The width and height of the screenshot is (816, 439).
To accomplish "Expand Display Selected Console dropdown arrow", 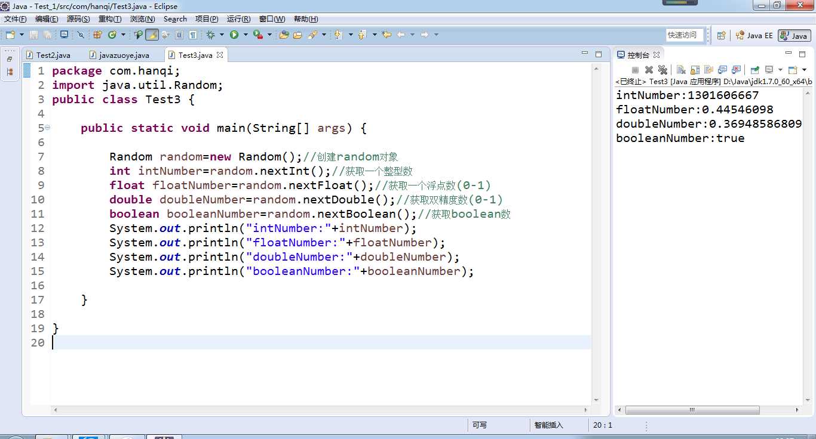I will 780,70.
